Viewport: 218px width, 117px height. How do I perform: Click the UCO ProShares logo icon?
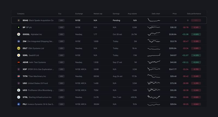[19, 90]
